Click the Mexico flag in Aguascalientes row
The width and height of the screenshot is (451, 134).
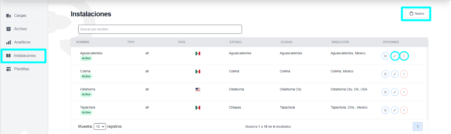pos(198,53)
